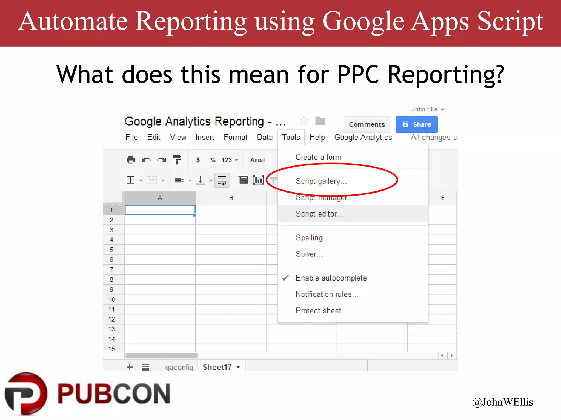The image size is (561, 420).
Task: Expand the horizontal align dropdown arrow
Action: coord(190,180)
